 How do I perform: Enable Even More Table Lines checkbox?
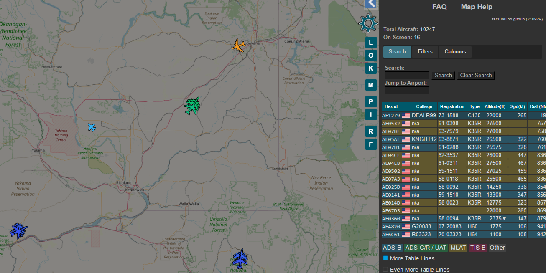point(385,270)
